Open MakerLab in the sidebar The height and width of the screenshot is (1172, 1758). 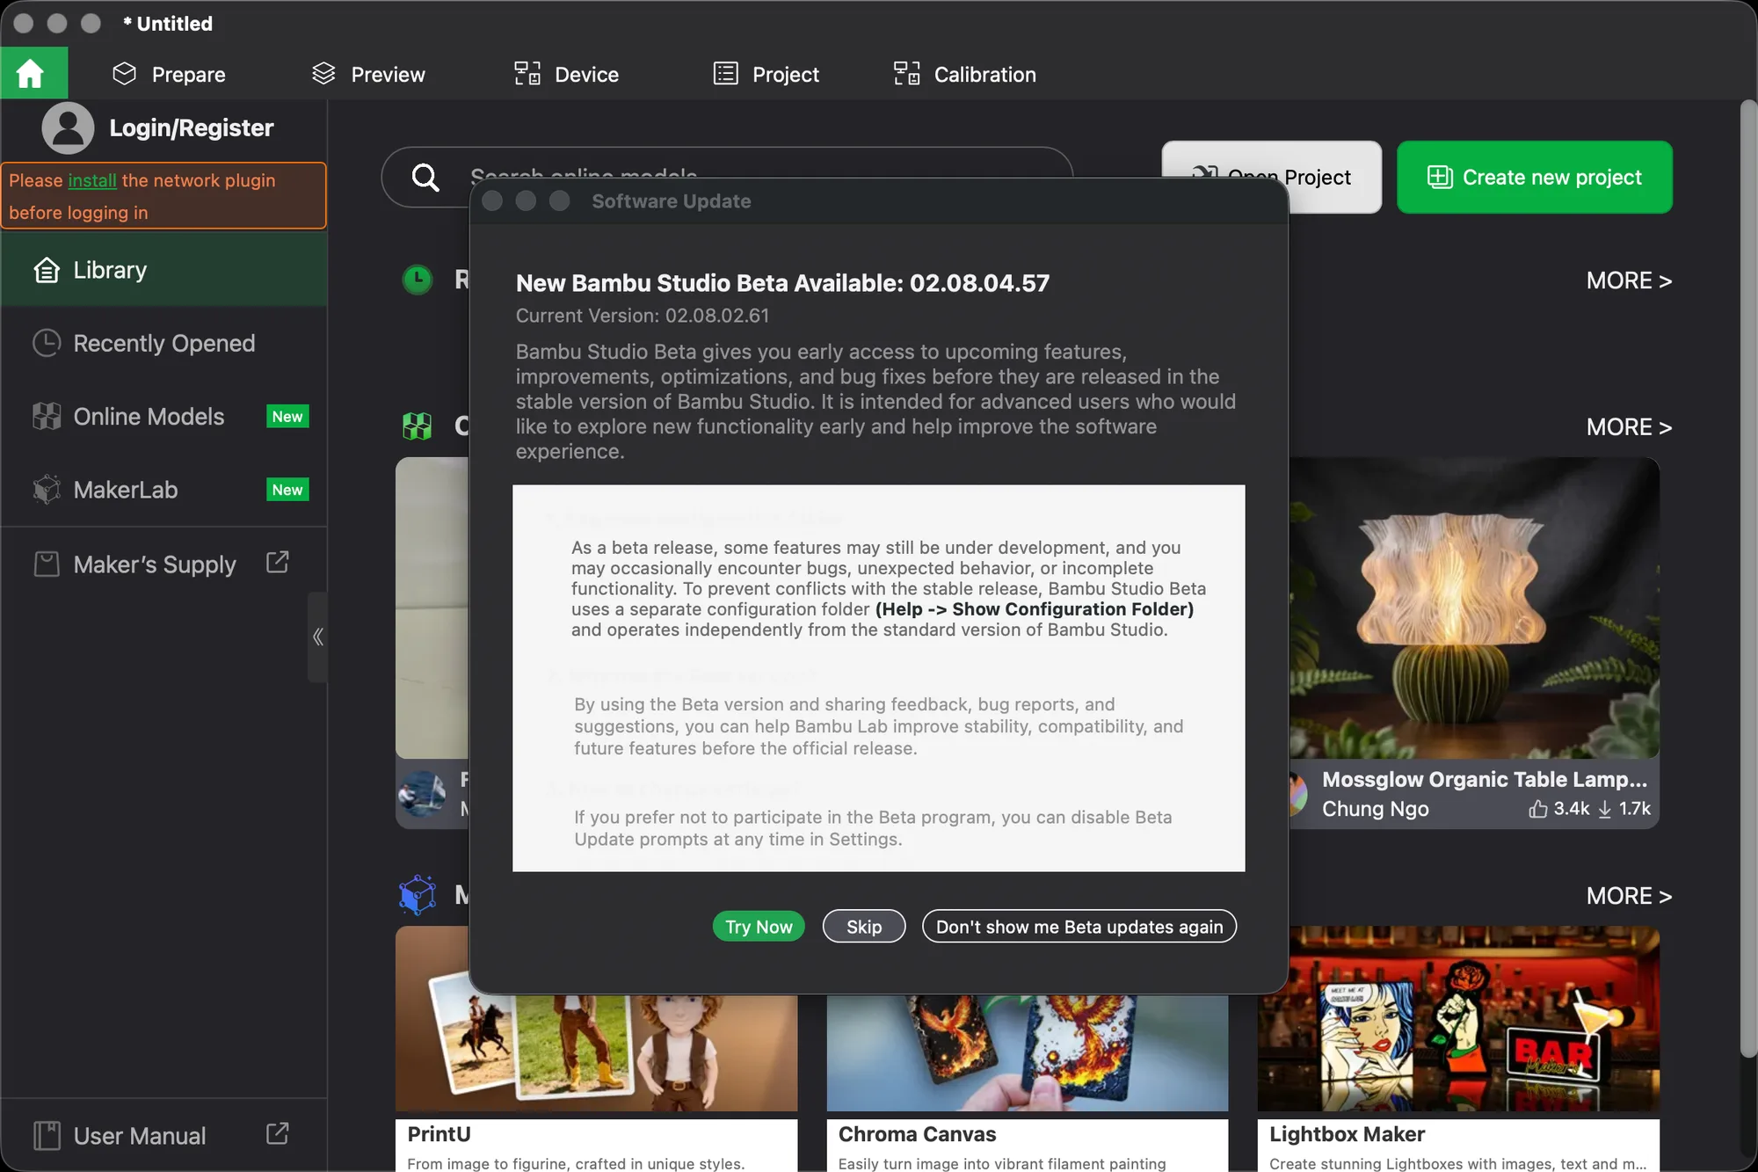[x=163, y=490]
